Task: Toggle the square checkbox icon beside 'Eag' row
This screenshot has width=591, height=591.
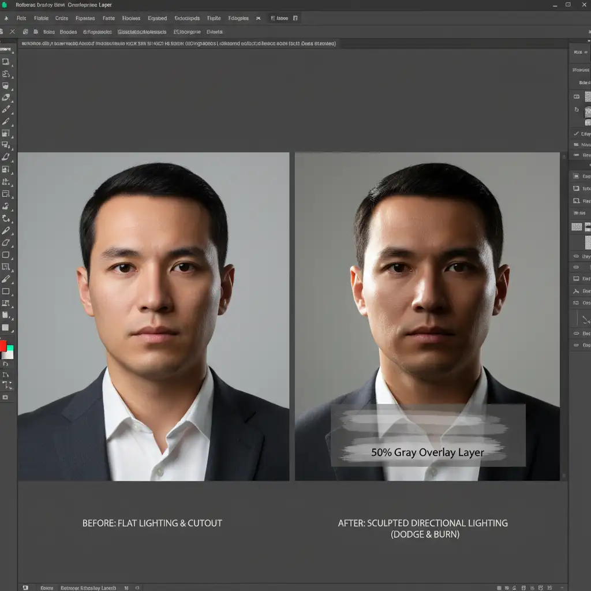Action: click(x=576, y=176)
